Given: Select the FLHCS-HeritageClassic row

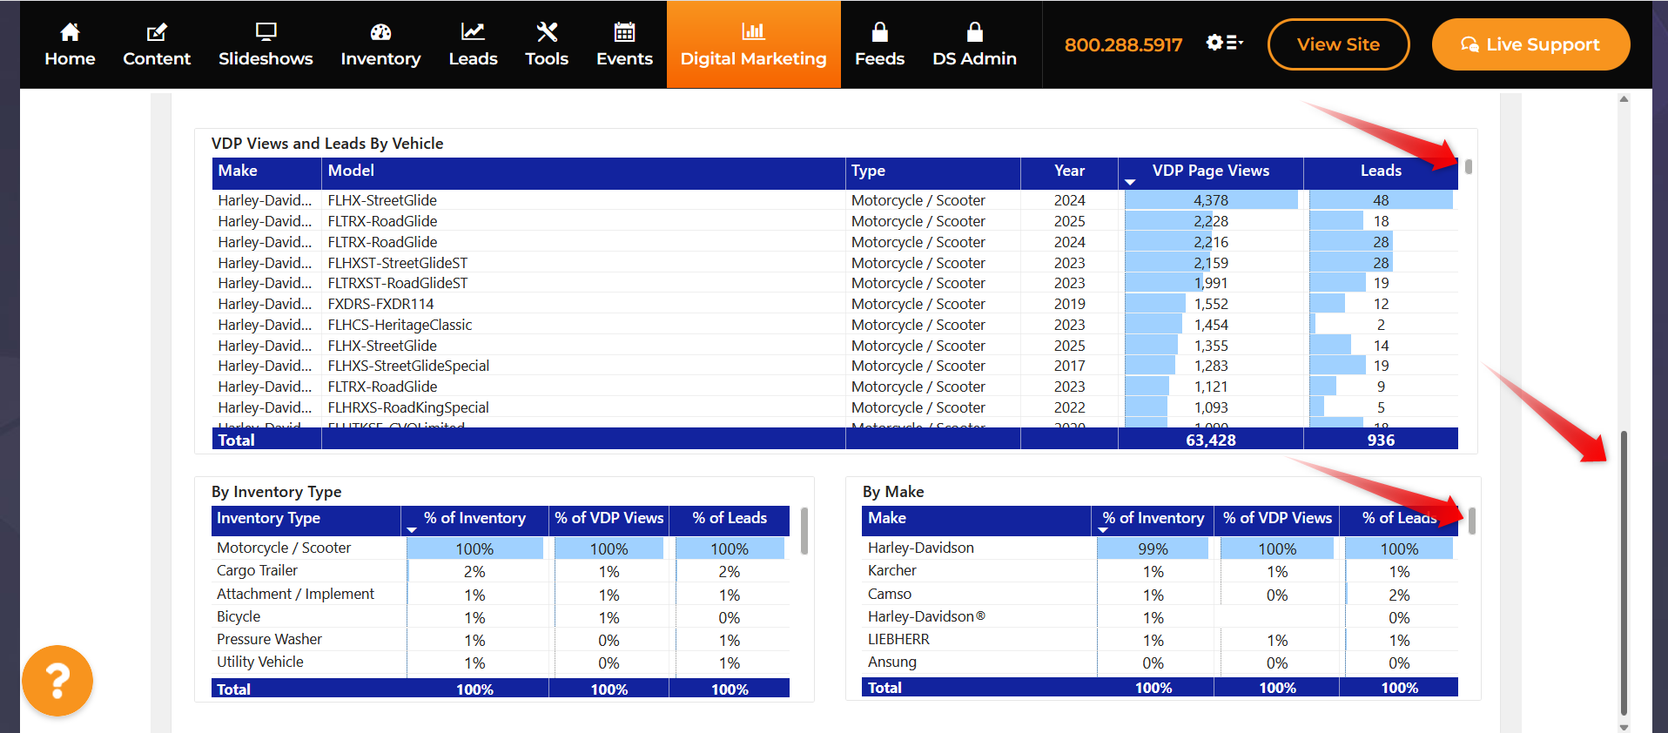Looking at the screenshot, I should (835, 325).
